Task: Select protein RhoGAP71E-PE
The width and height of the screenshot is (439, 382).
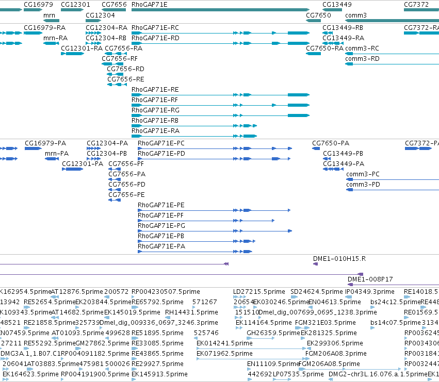Action: coord(214,210)
